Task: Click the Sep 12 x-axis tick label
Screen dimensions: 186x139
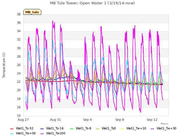Action: click(152, 120)
